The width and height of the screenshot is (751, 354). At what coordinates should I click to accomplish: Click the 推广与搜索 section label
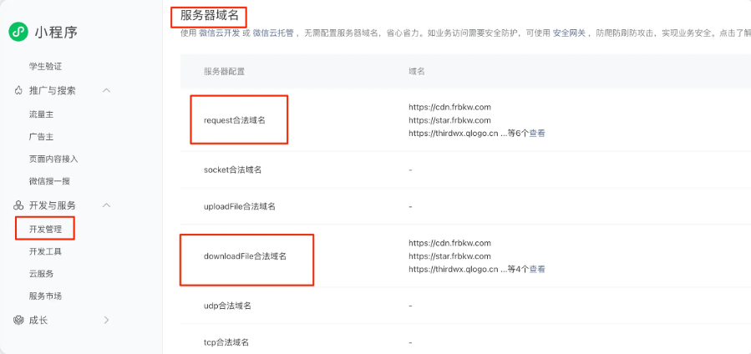coord(52,90)
